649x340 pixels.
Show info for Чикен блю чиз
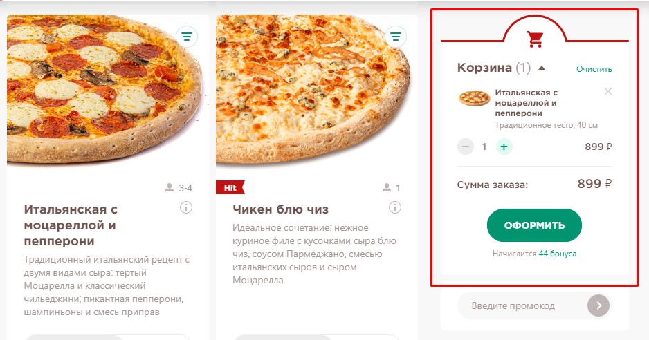395,207
